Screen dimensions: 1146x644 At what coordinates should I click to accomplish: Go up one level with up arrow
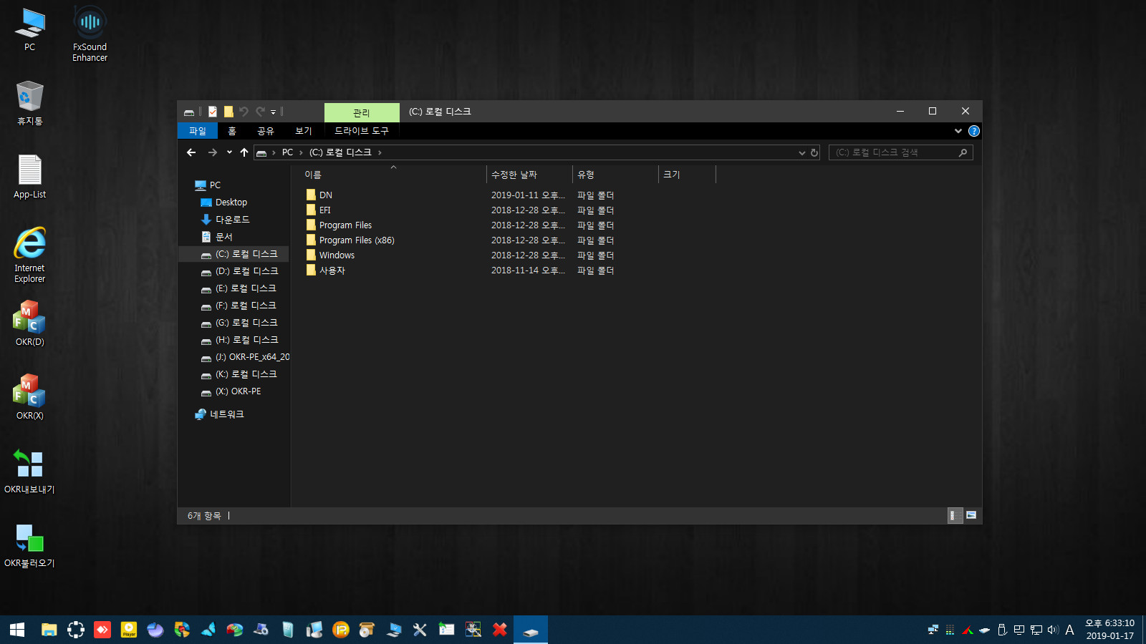244,152
